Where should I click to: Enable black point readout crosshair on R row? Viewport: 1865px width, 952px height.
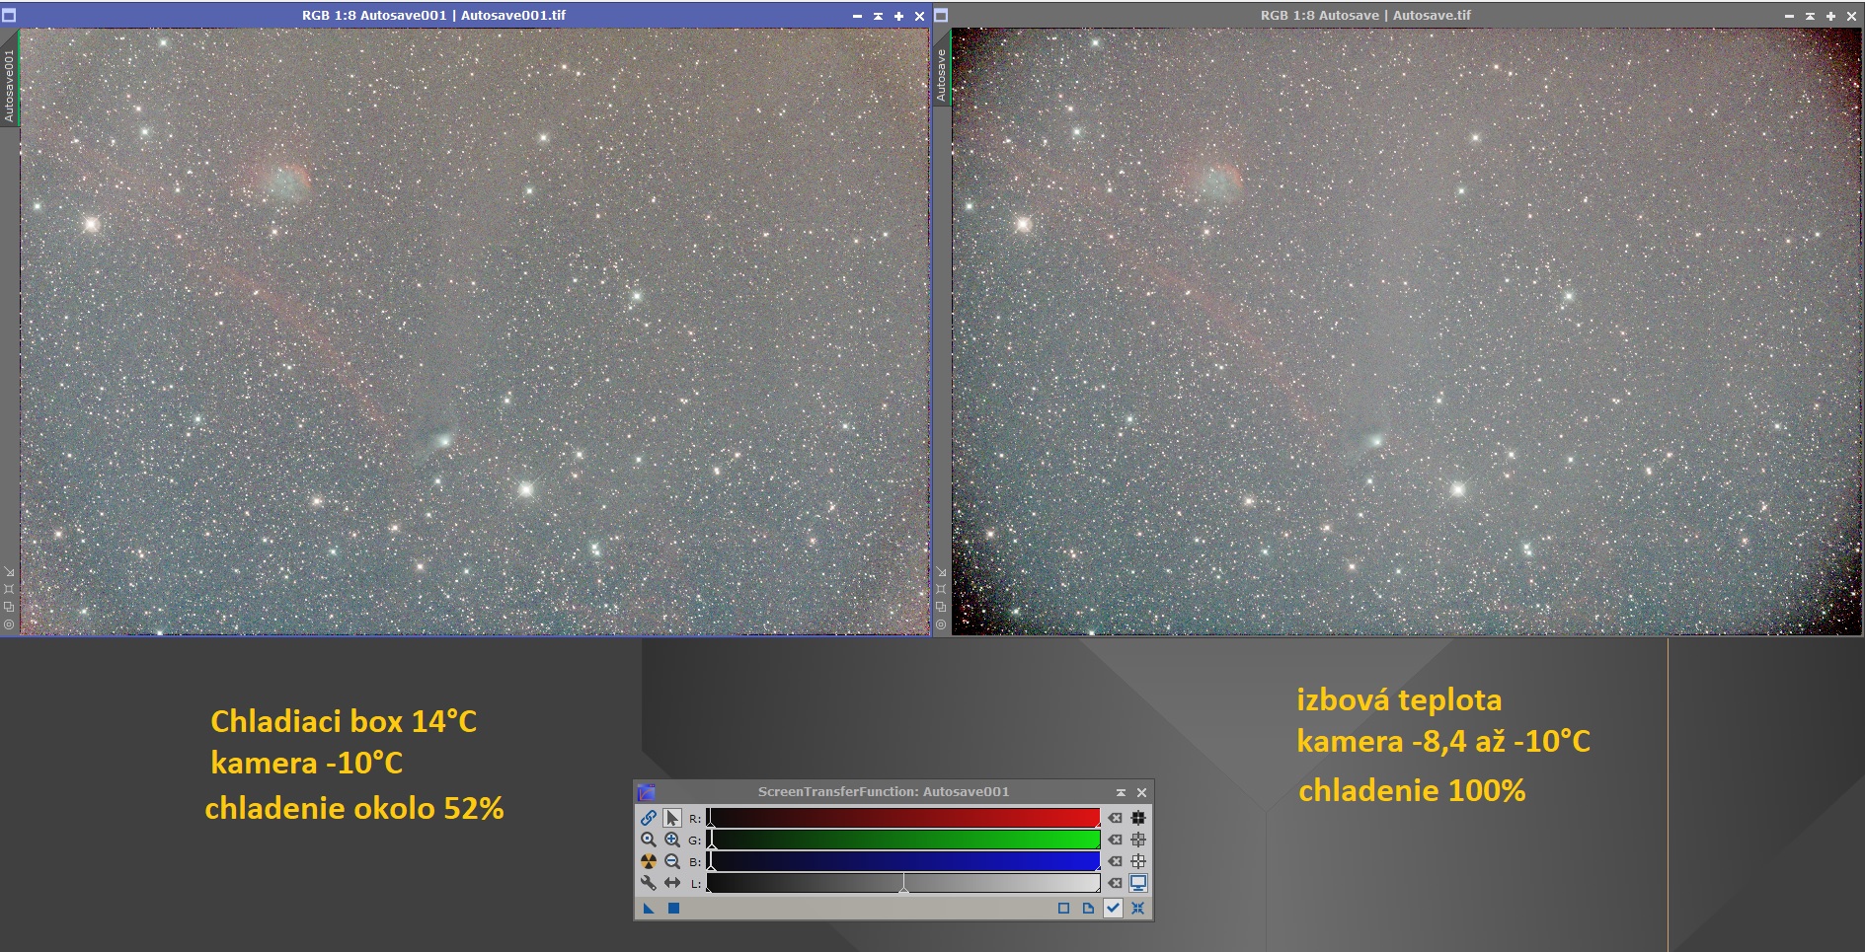(x=1138, y=818)
